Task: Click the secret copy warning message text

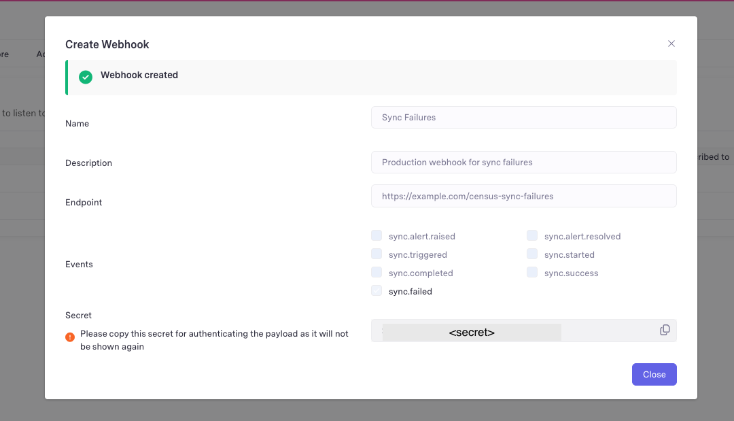Action: coord(213,340)
